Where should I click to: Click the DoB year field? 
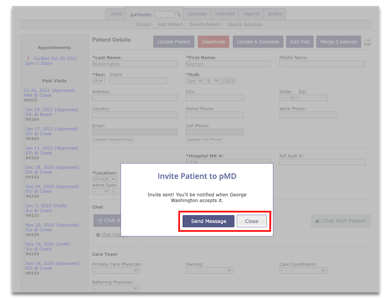(x=229, y=81)
